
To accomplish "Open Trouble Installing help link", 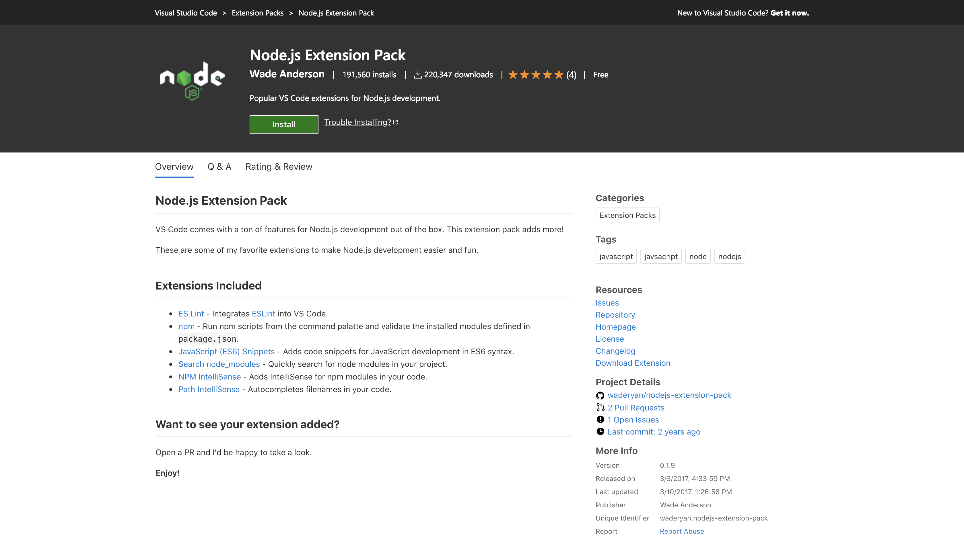I will tap(357, 122).
